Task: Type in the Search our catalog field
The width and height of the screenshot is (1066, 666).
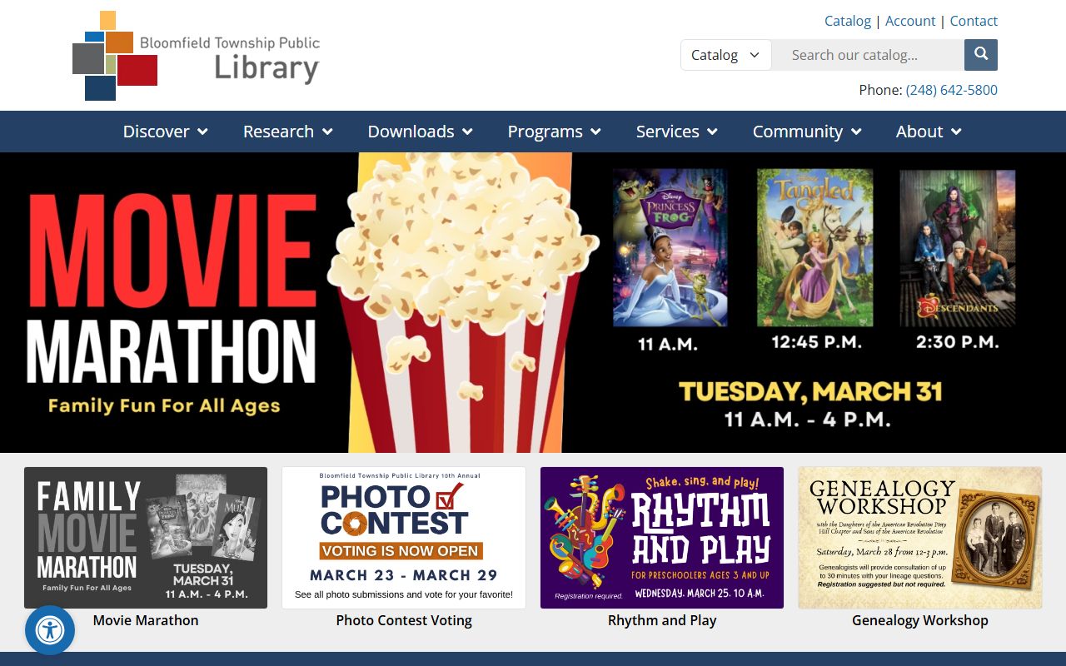Action: 868,55
